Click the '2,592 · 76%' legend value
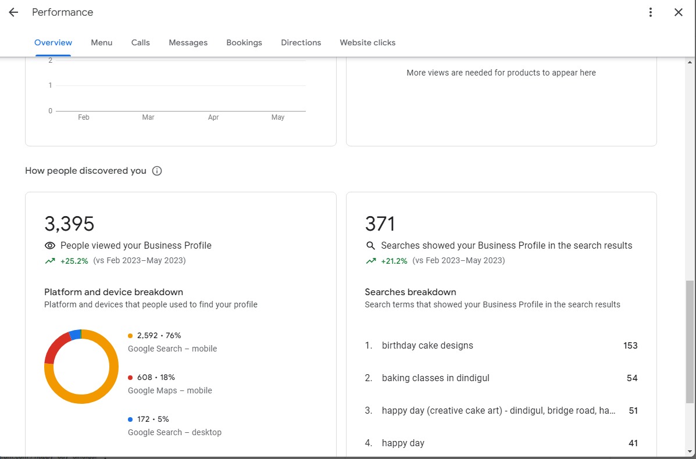Image resolution: width=696 pixels, height=459 pixels. click(x=159, y=336)
